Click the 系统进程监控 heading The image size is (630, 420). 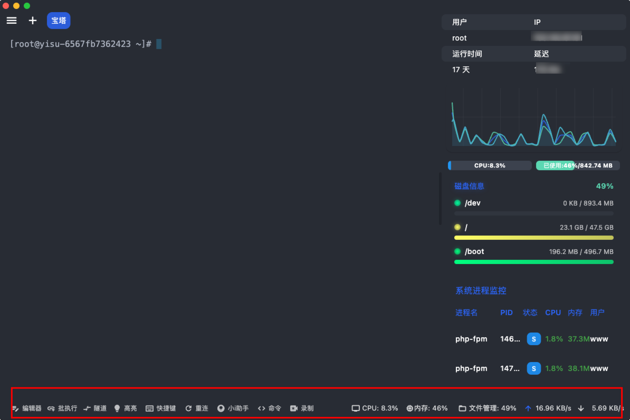point(481,290)
